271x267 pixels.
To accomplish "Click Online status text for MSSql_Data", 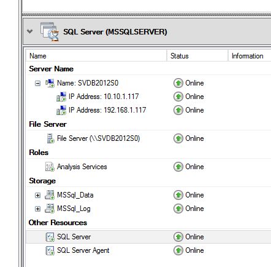I will tap(194, 195).
